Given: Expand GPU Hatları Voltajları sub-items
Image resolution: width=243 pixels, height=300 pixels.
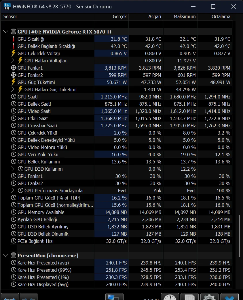Looking at the screenshot, I should (13, 61).
